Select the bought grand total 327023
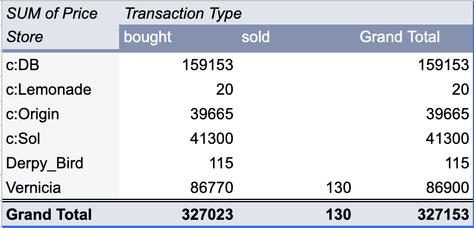The width and height of the screenshot is (474, 228). (207, 215)
